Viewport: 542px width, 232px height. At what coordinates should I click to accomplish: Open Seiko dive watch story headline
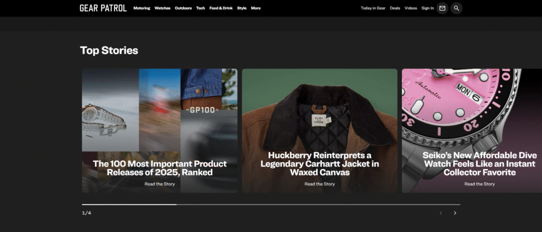(479, 164)
